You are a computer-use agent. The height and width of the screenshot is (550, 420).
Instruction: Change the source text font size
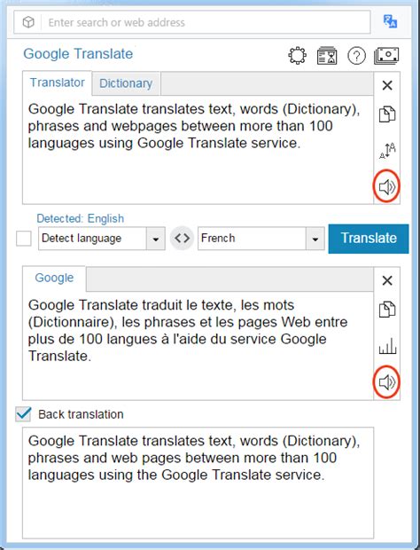(387, 151)
